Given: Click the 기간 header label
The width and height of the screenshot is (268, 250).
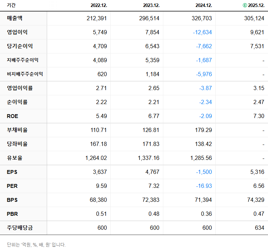Looking at the screenshot, I should coord(11,5).
